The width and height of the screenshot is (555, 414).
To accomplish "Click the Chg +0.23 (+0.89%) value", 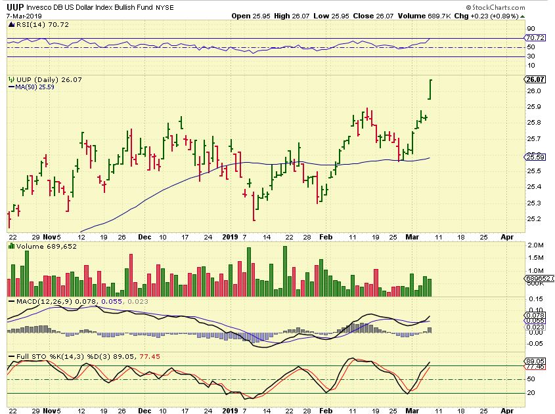I will [x=487, y=16].
